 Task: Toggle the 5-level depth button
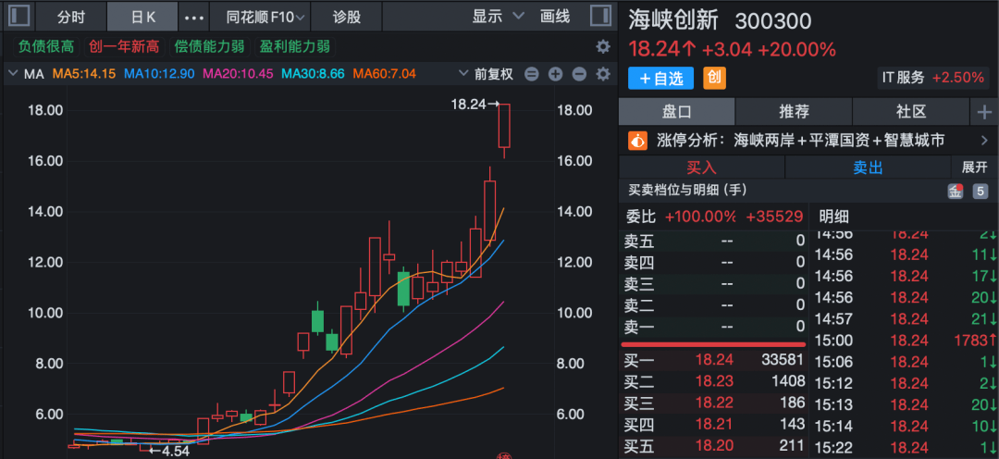[980, 191]
